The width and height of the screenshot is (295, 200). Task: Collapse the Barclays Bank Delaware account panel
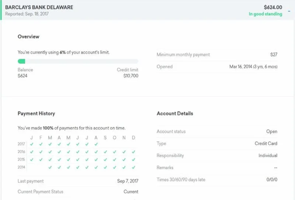[x=289, y=11]
